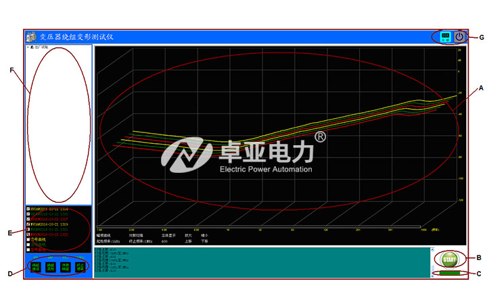
Task: Enable the red 号曲线 checkbox
Action: [28, 249]
